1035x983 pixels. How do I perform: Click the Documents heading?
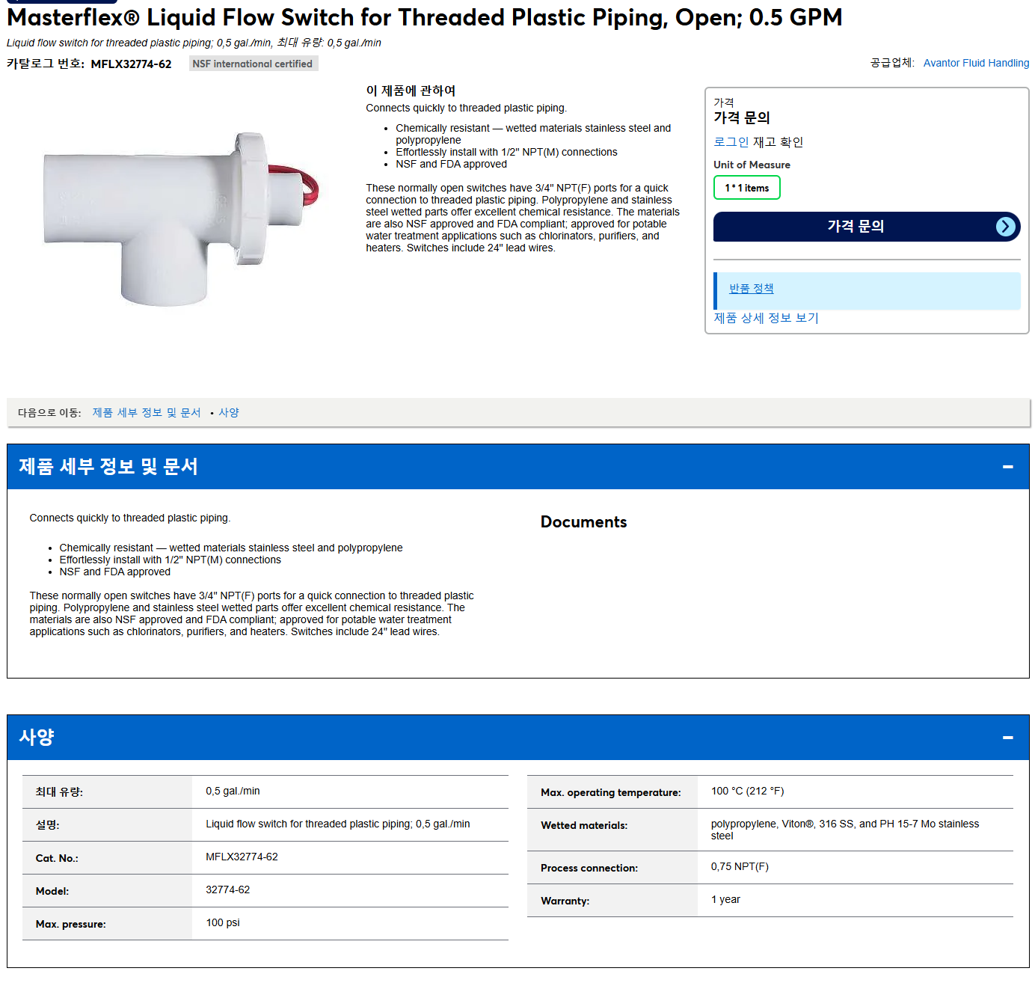(583, 522)
